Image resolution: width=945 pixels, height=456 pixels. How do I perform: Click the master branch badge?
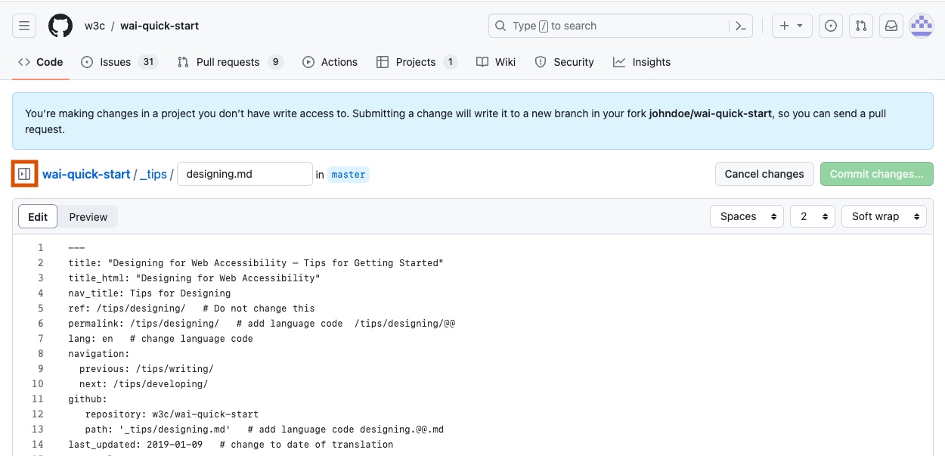[x=348, y=175]
